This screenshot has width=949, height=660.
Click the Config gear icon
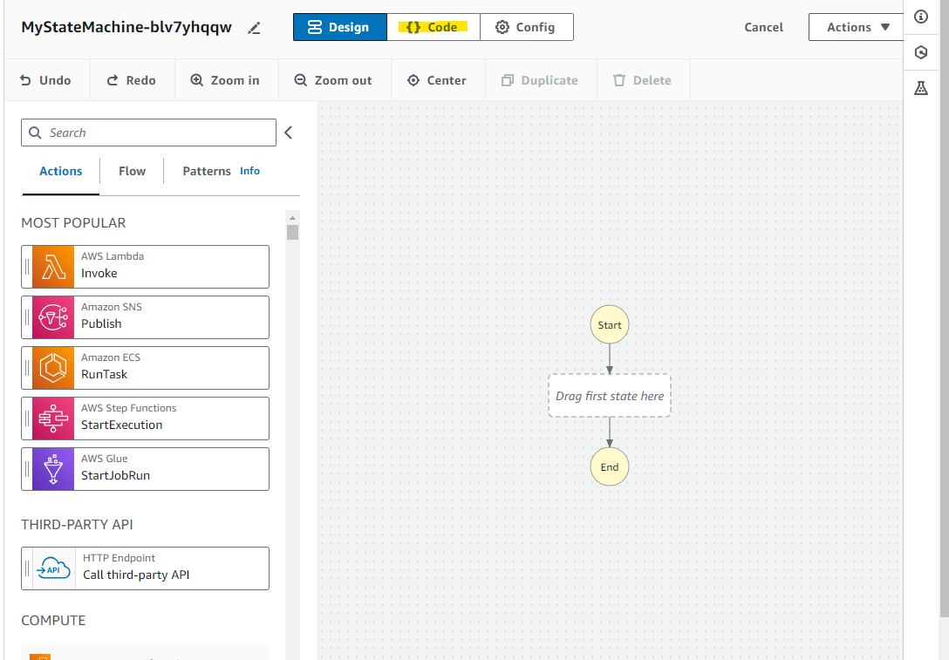point(502,27)
